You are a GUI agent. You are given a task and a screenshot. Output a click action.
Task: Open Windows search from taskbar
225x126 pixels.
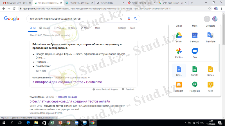pos(12,123)
